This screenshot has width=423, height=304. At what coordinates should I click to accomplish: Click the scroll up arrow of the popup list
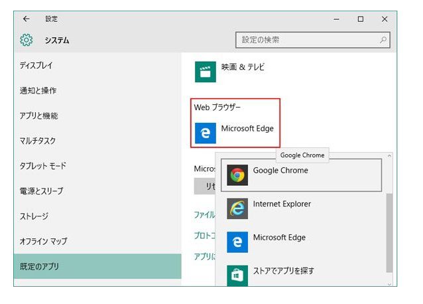(389, 156)
